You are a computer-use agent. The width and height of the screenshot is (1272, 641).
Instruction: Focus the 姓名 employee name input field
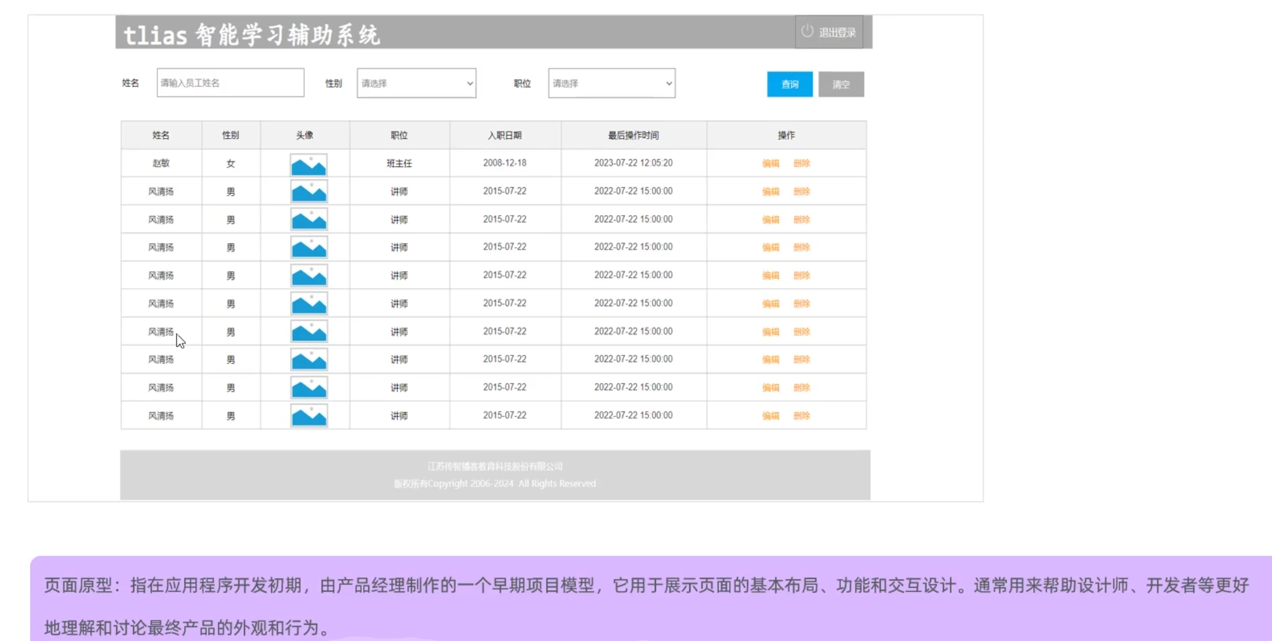[x=230, y=83]
